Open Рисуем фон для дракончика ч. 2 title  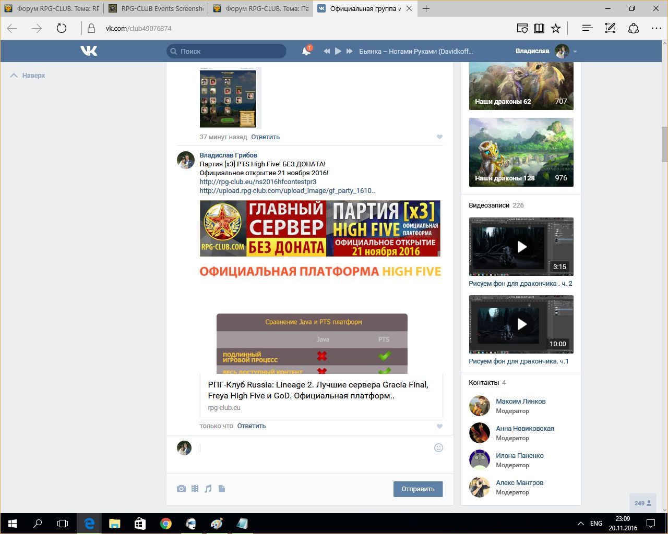point(520,284)
